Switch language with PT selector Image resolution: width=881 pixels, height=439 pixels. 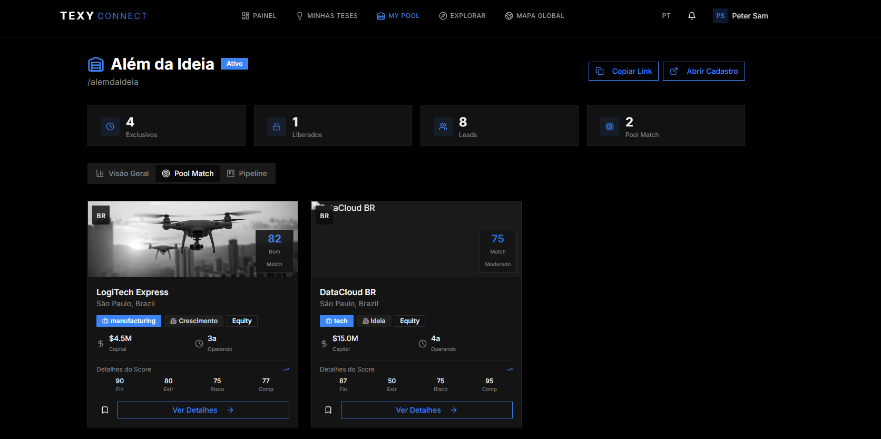[667, 16]
